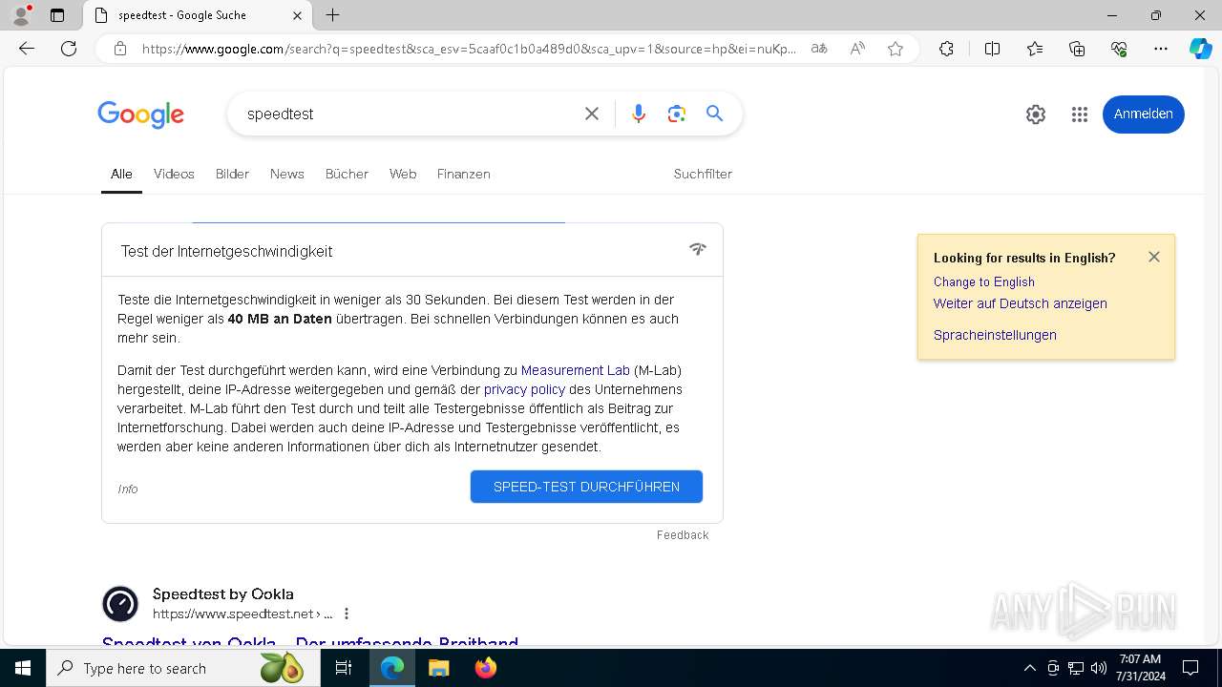Switch to the Videos tab
1222x687 pixels.
pyautogui.click(x=174, y=174)
